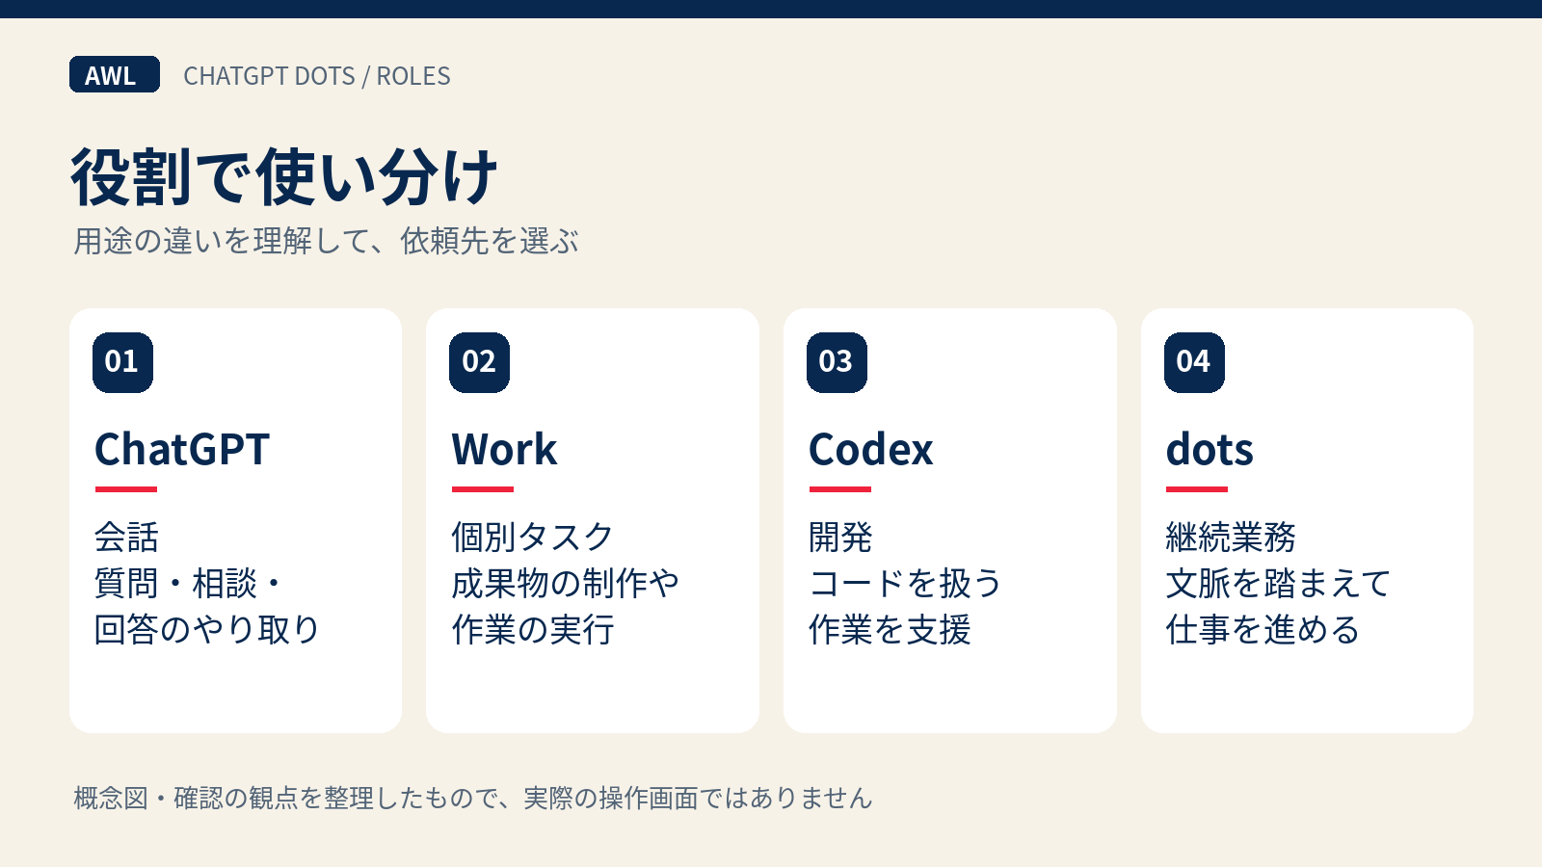Select the "Codex" card heading

[871, 450]
